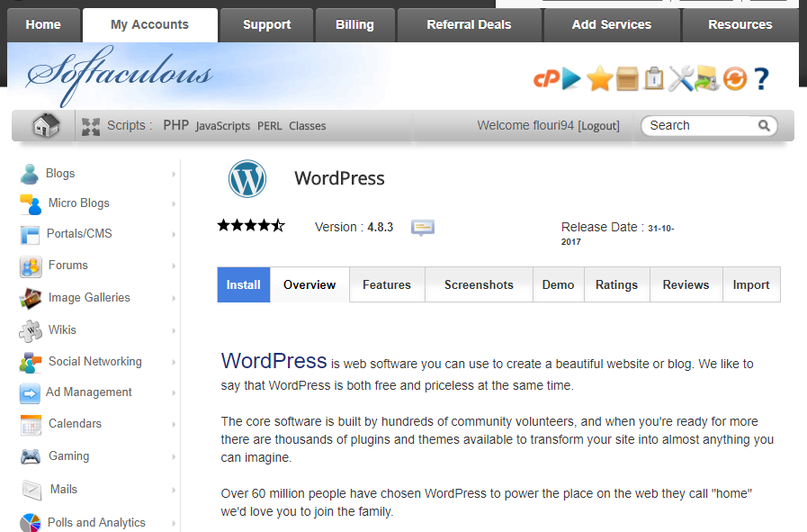Switch to the Ratings tab
Screen dimensions: 807x532
click(616, 284)
